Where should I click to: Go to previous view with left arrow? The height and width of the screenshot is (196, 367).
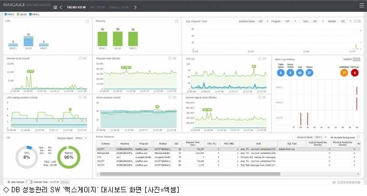point(61,7)
